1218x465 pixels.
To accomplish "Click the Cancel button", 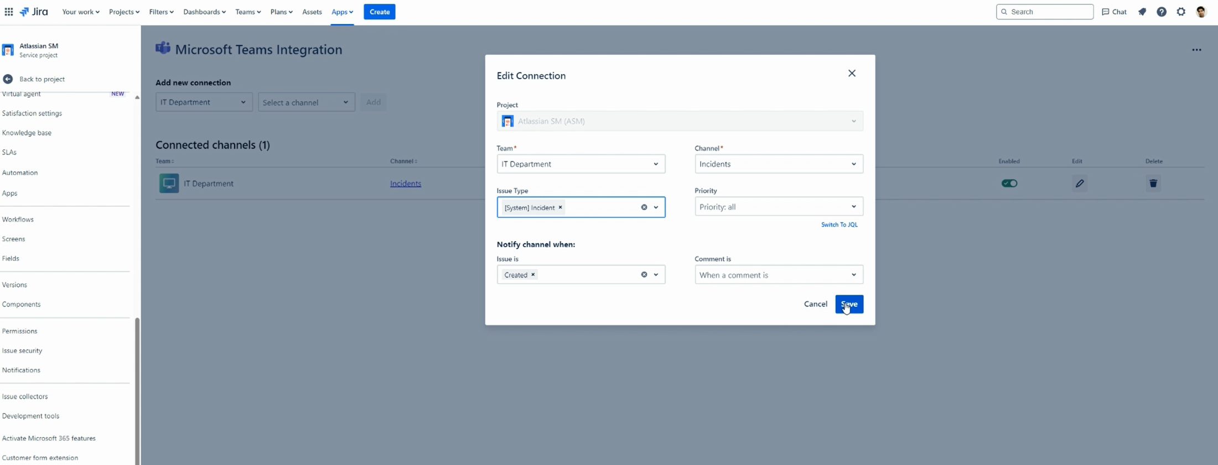I will tap(815, 304).
